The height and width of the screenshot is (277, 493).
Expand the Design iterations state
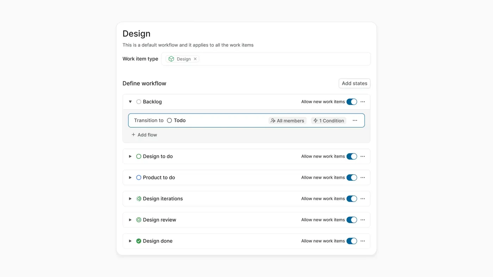130,199
